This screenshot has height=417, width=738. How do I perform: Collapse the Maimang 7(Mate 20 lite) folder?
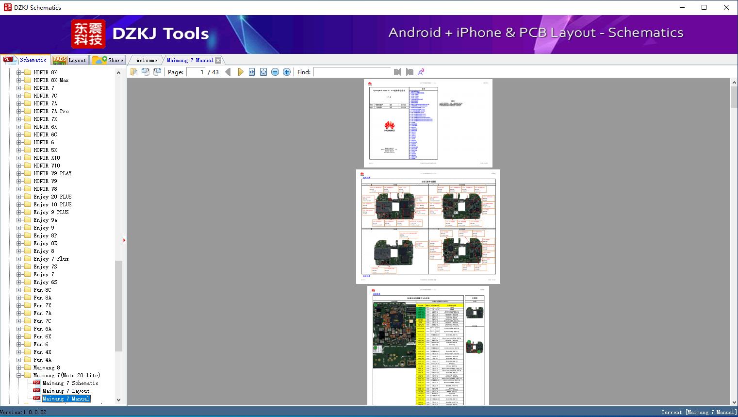pyautogui.click(x=18, y=375)
